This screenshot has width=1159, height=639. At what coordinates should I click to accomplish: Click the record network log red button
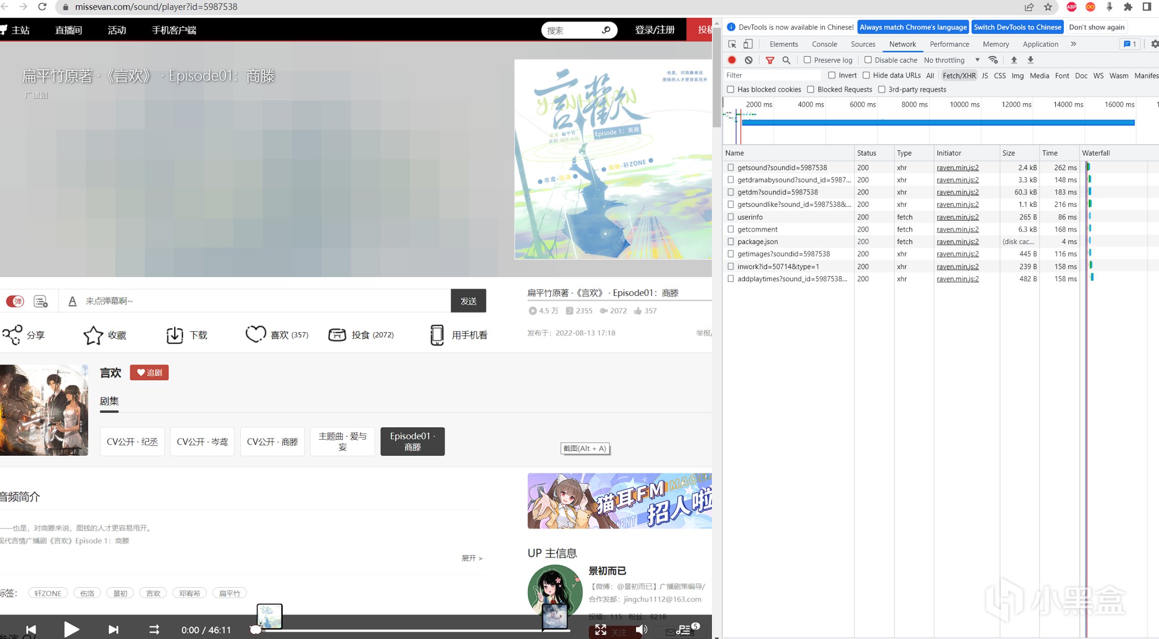click(x=732, y=60)
